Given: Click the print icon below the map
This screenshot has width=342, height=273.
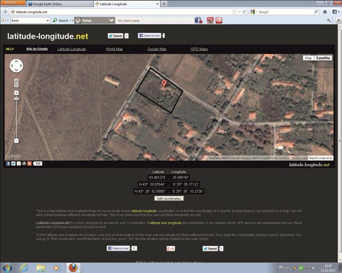Looking at the screenshot, I should coord(24,163).
